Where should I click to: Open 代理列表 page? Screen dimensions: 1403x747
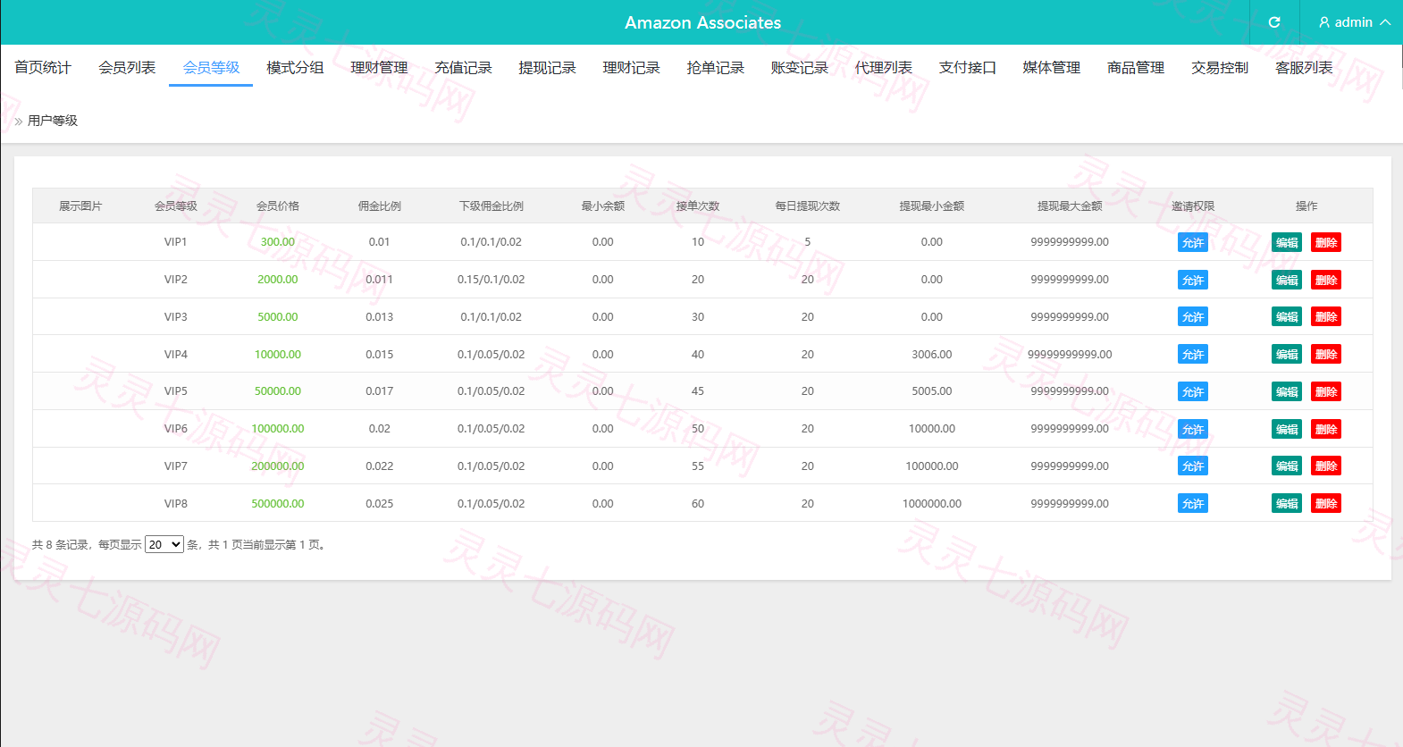pos(883,67)
